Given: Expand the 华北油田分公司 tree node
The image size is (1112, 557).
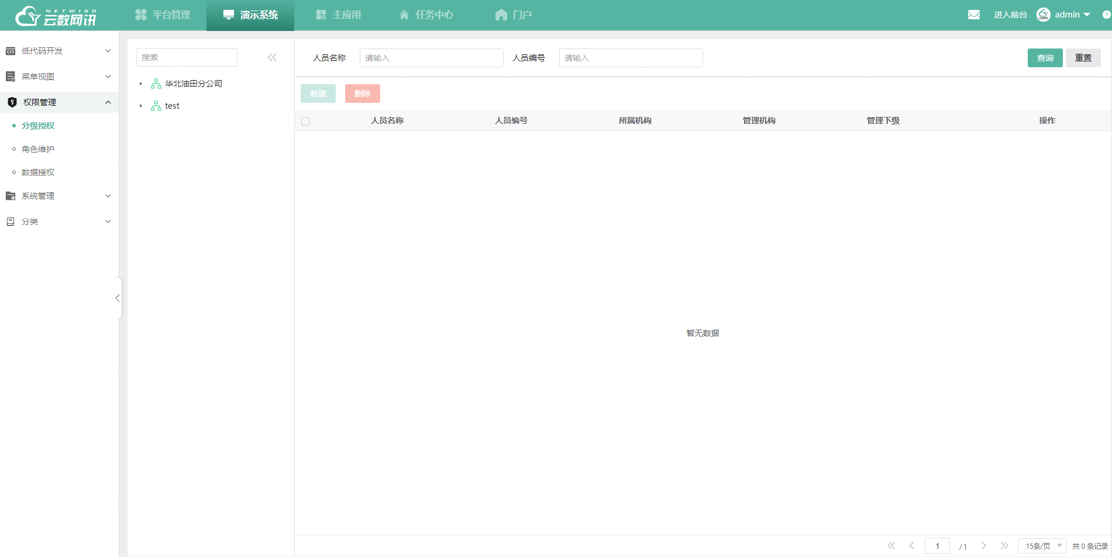Looking at the screenshot, I should pyautogui.click(x=141, y=84).
